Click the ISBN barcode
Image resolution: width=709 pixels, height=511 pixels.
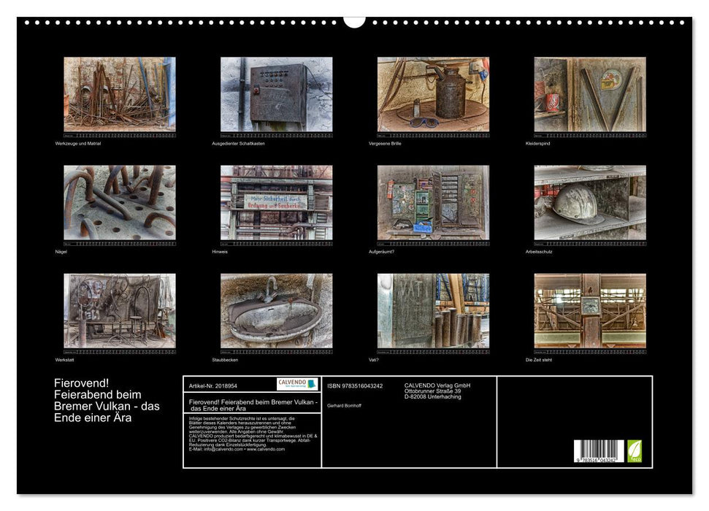tap(599, 451)
